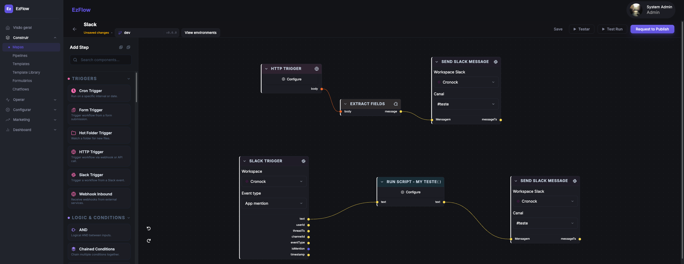Screen dimensions: 684x264
Task: Click the Cron Trigger clock icon
Action: tap(74, 91)
